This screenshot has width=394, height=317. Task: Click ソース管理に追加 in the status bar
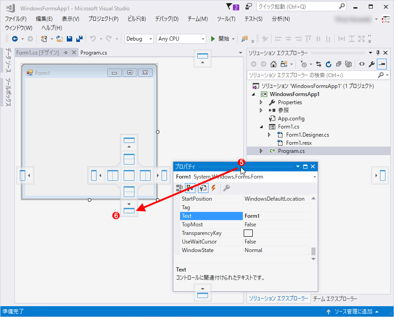pos(353,312)
